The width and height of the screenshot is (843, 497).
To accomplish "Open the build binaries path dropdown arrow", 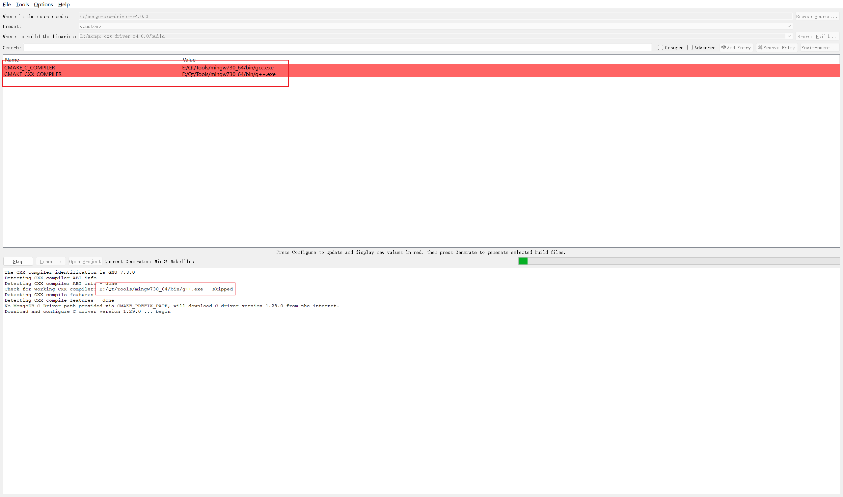I will [x=789, y=36].
